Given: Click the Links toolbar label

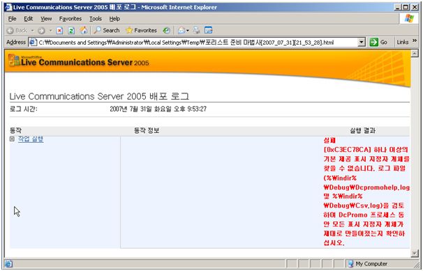Looking at the screenshot, I should tap(403, 42).
